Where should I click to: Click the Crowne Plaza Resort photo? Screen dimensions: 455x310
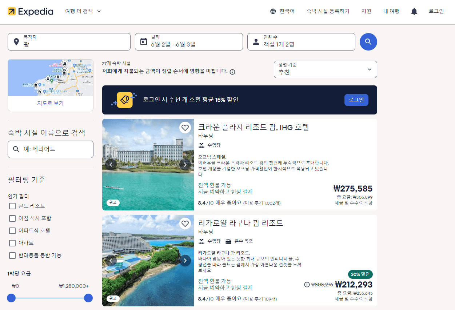[x=148, y=165]
